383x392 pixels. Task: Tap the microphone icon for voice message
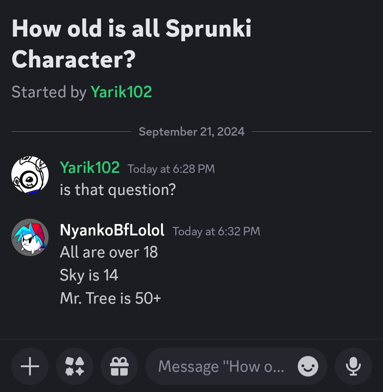pyautogui.click(x=353, y=366)
